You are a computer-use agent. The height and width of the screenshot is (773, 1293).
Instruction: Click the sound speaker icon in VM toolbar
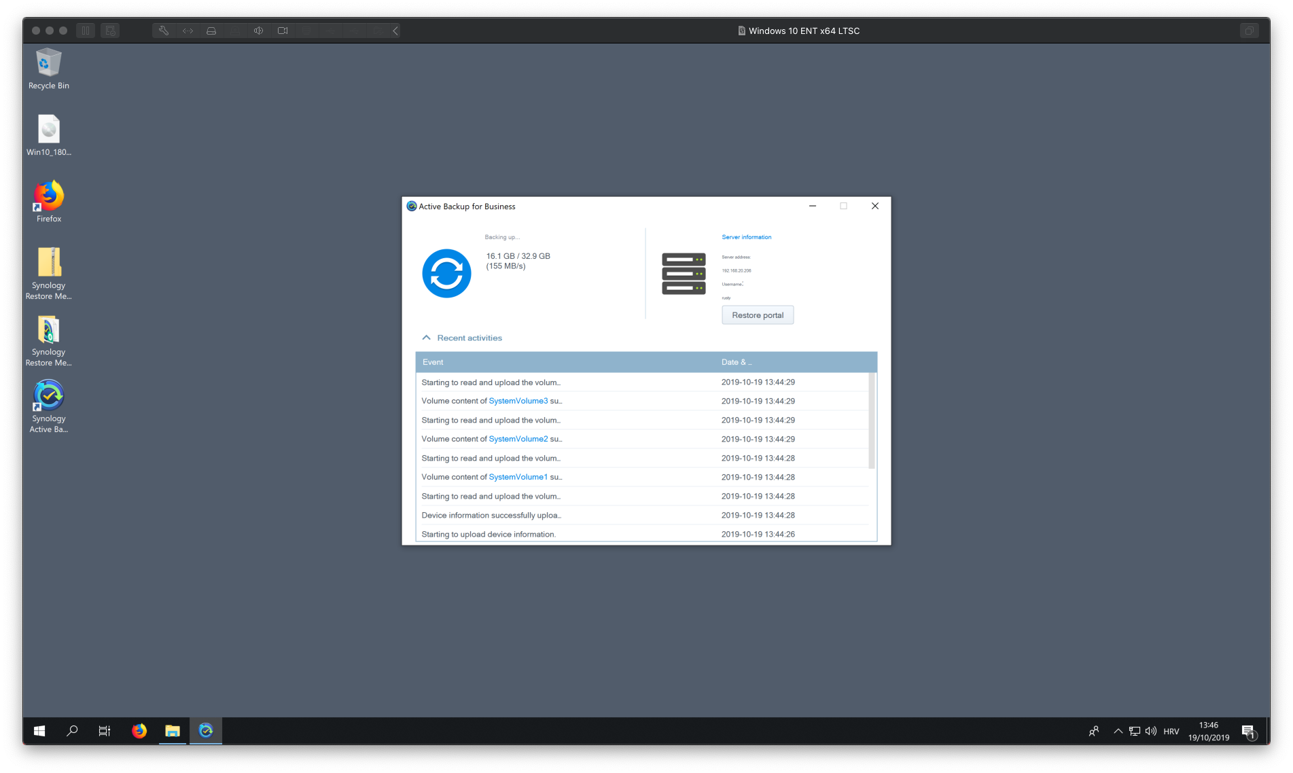click(x=259, y=31)
